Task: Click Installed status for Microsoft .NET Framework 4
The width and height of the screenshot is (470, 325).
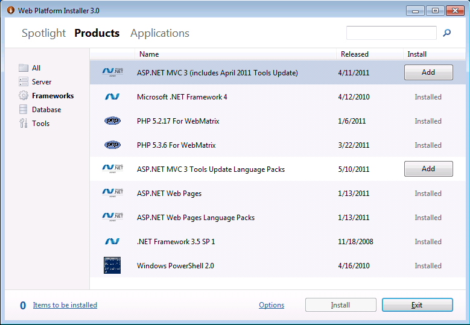Action: [428, 97]
